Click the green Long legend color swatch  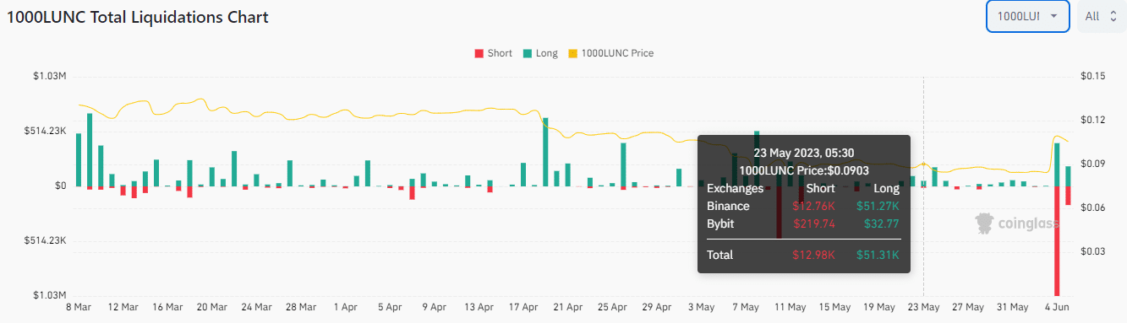tap(527, 53)
